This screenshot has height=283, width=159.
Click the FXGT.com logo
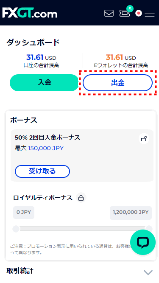point(30,13)
